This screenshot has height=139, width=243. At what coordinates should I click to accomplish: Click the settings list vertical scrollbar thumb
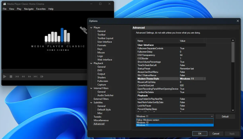click(233, 52)
